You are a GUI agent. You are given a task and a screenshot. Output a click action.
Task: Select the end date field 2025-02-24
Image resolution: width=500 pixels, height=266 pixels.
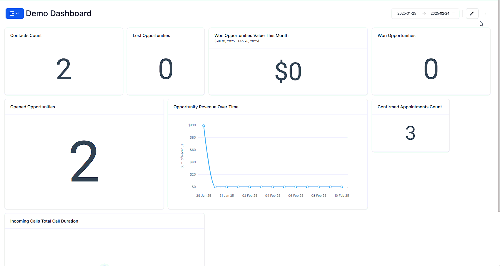point(440,14)
